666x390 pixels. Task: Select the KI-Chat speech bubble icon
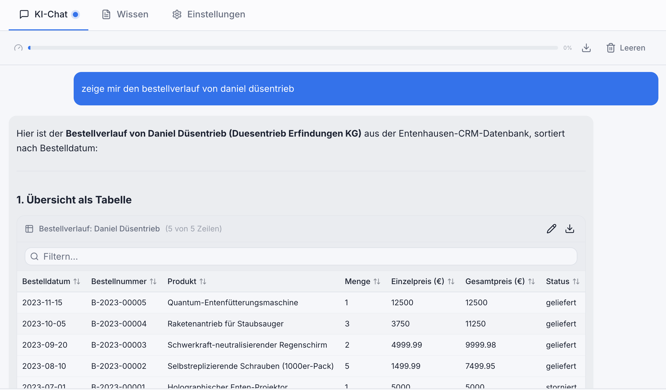[x=24, y=14]
